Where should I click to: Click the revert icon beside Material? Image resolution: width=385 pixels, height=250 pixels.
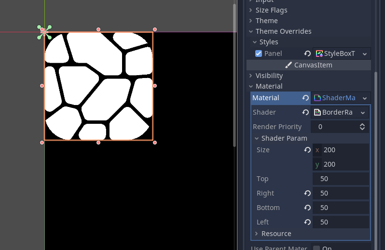(x=305, y=98)
